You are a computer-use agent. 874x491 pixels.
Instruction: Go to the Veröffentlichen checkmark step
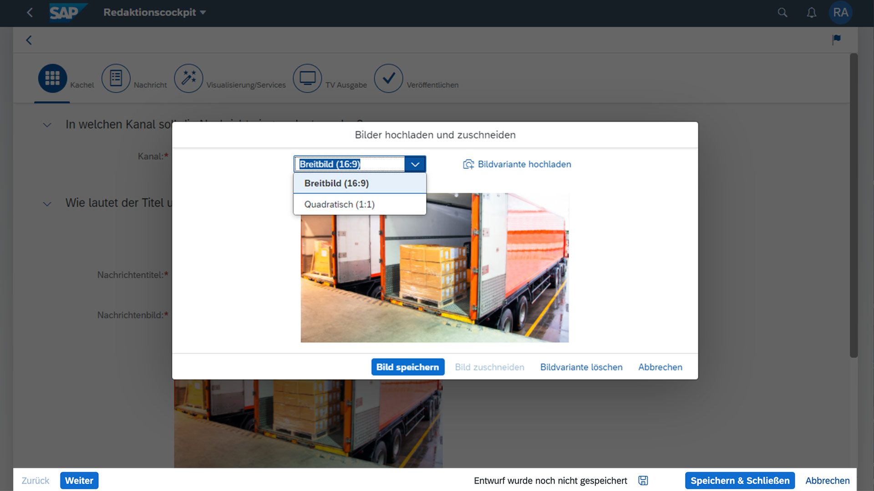(x=388, y=78)
